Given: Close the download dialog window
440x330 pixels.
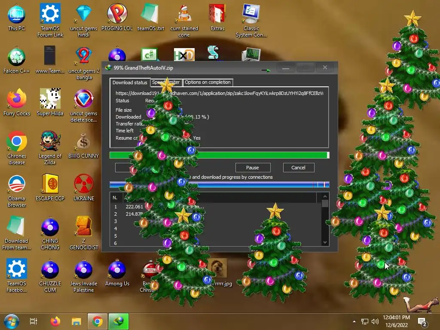Looking at the screenshot, I should [325, 67].
